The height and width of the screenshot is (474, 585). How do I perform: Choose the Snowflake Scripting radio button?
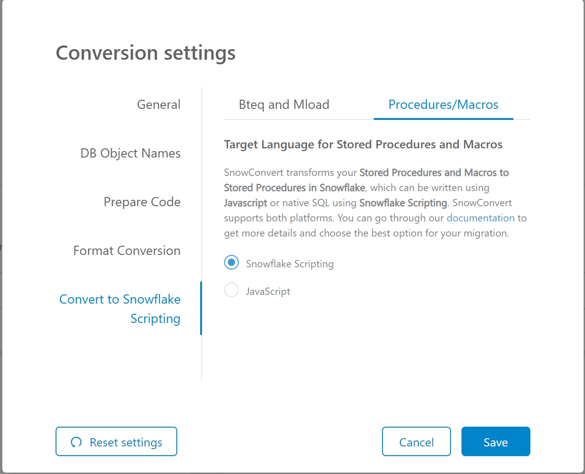(231, 263)
